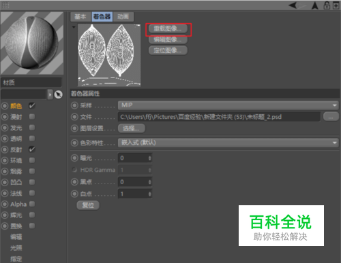Image resolution: width=341 pixels, height=263 pixels.
Task: Click the 选择 layer set button
Action: (x=132, y=128)
